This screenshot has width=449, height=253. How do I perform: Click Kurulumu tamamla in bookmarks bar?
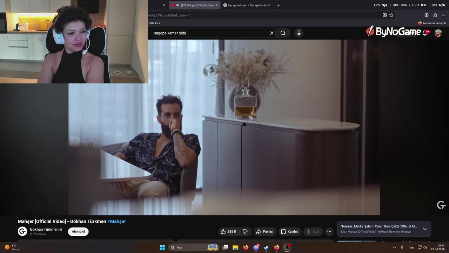(x=432, y=23)
